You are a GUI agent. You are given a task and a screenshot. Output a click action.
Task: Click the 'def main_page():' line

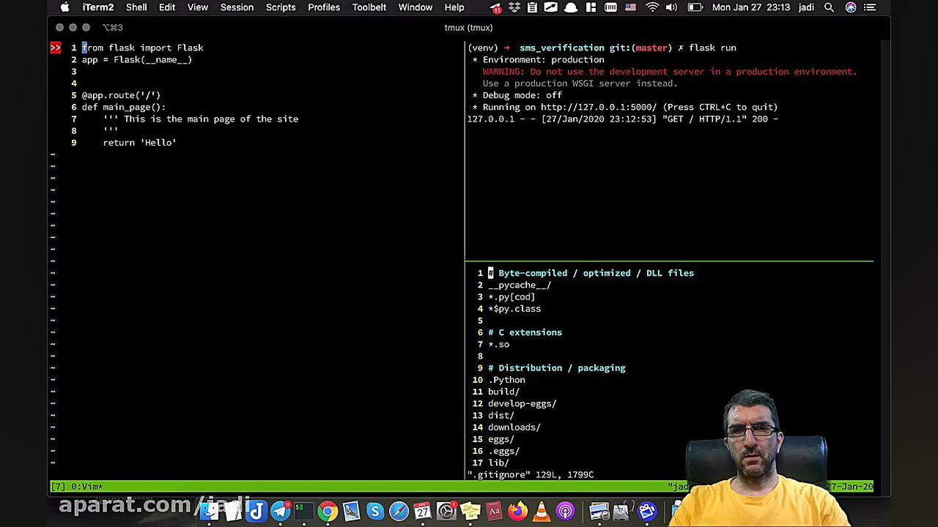(x=124, y=107)
